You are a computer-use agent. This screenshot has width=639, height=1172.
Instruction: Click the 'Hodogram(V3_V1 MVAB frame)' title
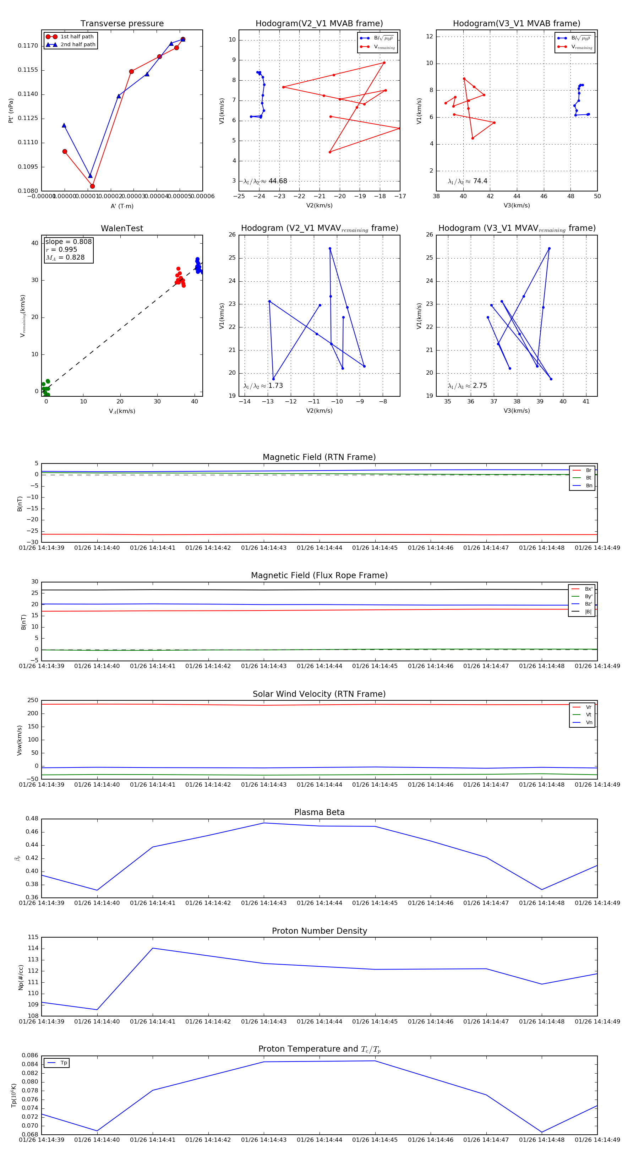tap(517, 24)
